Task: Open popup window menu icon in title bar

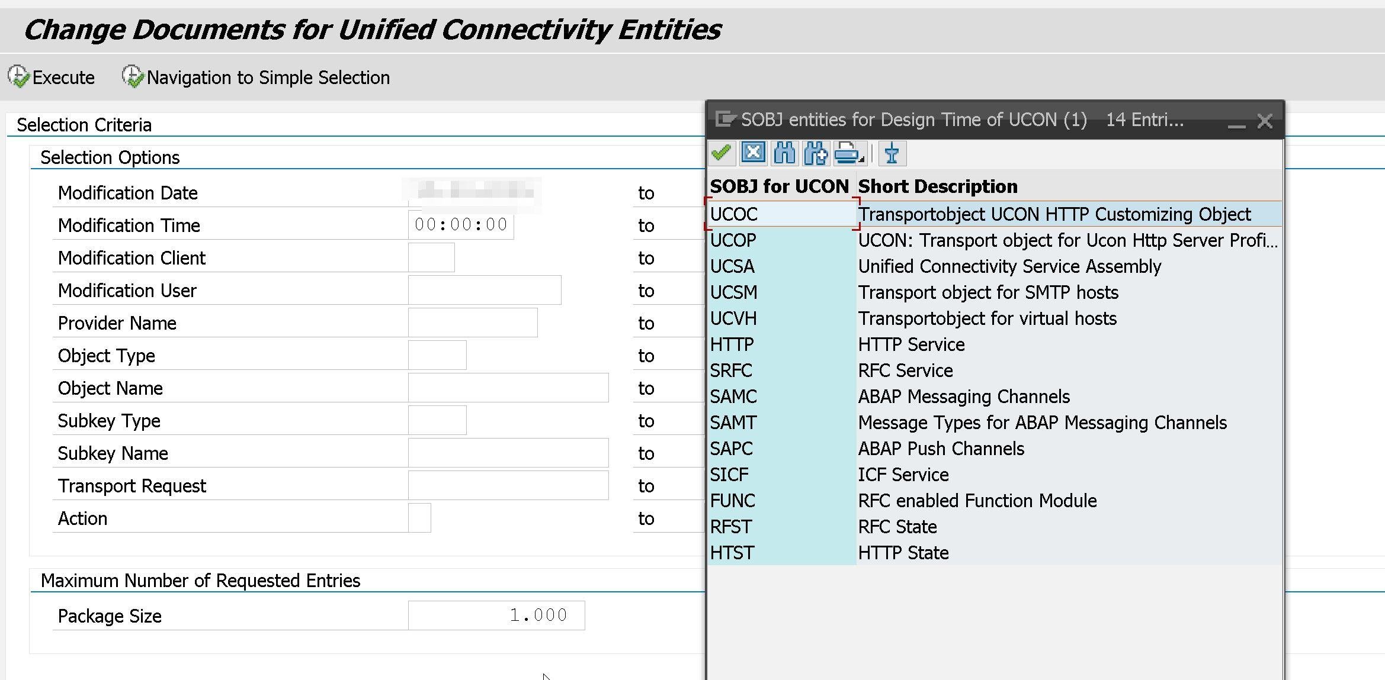Action: click(725, 120)
